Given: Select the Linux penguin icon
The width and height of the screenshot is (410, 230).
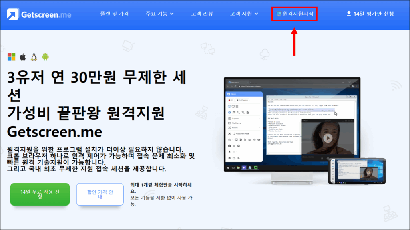Looking at the screenshot, I should coord(34,57).
